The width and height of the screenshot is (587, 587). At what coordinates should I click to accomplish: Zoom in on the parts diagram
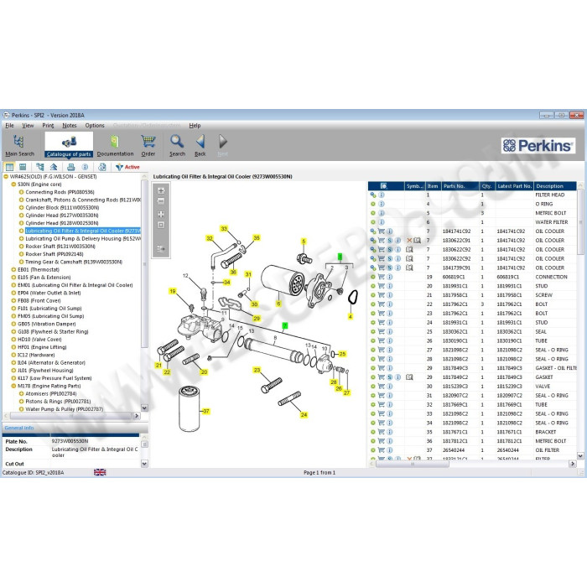tap(161, 190)
